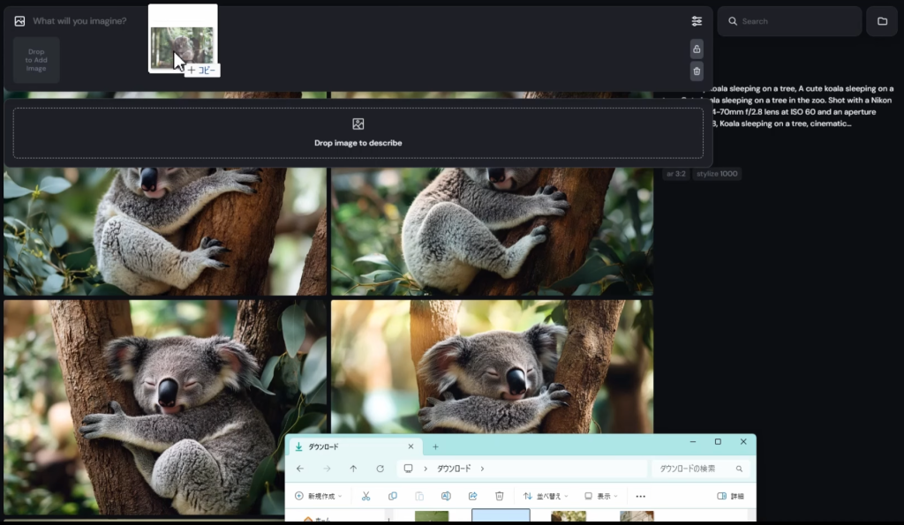The image size is (904, 525).
Task: Open a new Explorer tab with plus button
Action: tap(435, 446)
